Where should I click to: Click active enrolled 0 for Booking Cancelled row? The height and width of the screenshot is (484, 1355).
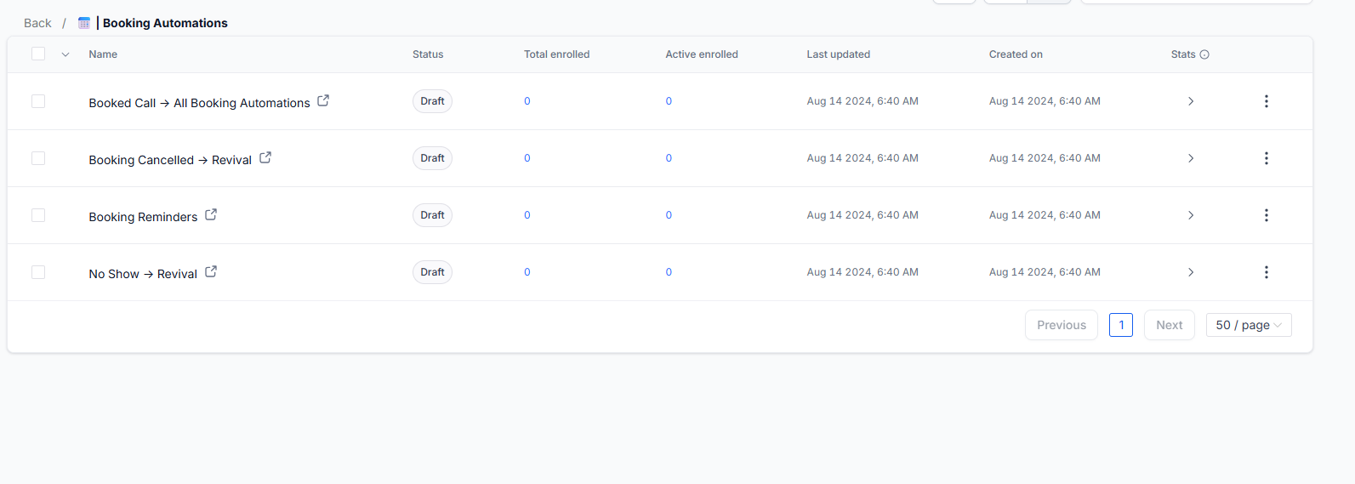tap(669, 158)
